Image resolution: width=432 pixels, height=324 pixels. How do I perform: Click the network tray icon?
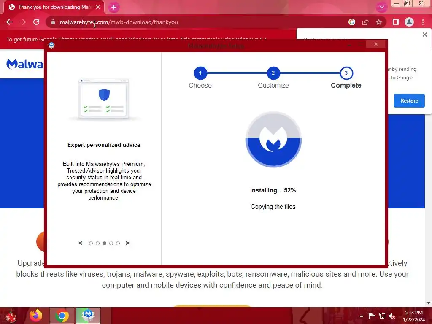pyautogui.click(x=382, y=316)
